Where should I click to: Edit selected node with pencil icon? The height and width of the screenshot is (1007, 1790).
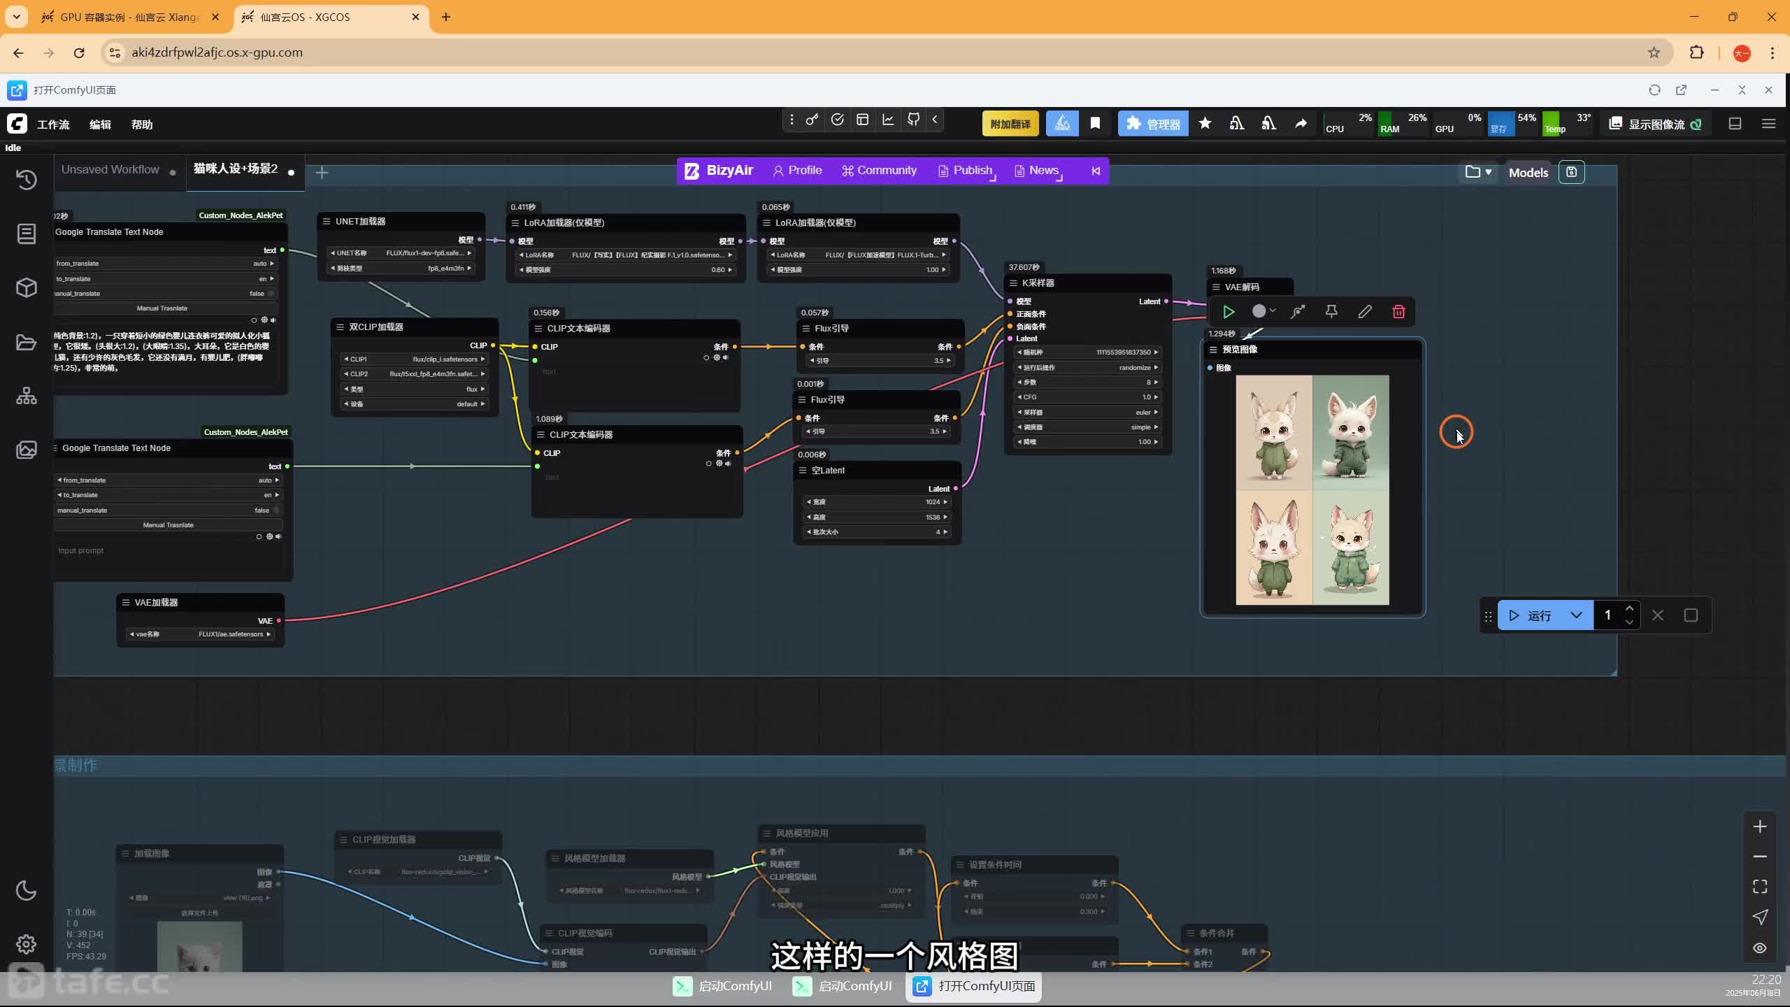pyautogui.click(x=1365, y=312)
